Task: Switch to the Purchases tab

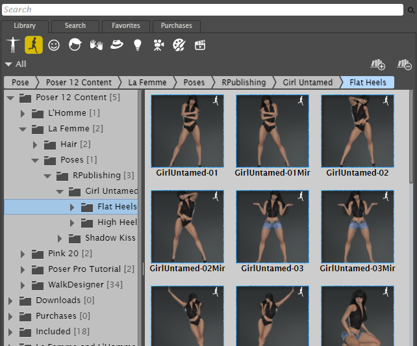Action: point(177,26)
